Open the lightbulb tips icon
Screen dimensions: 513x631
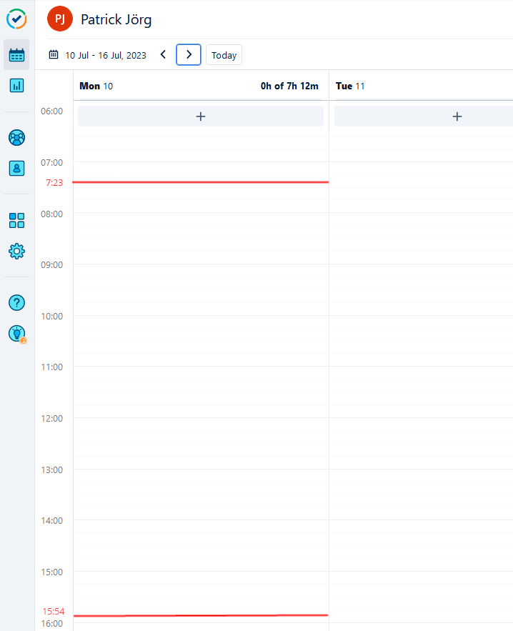tap(16, 333)
